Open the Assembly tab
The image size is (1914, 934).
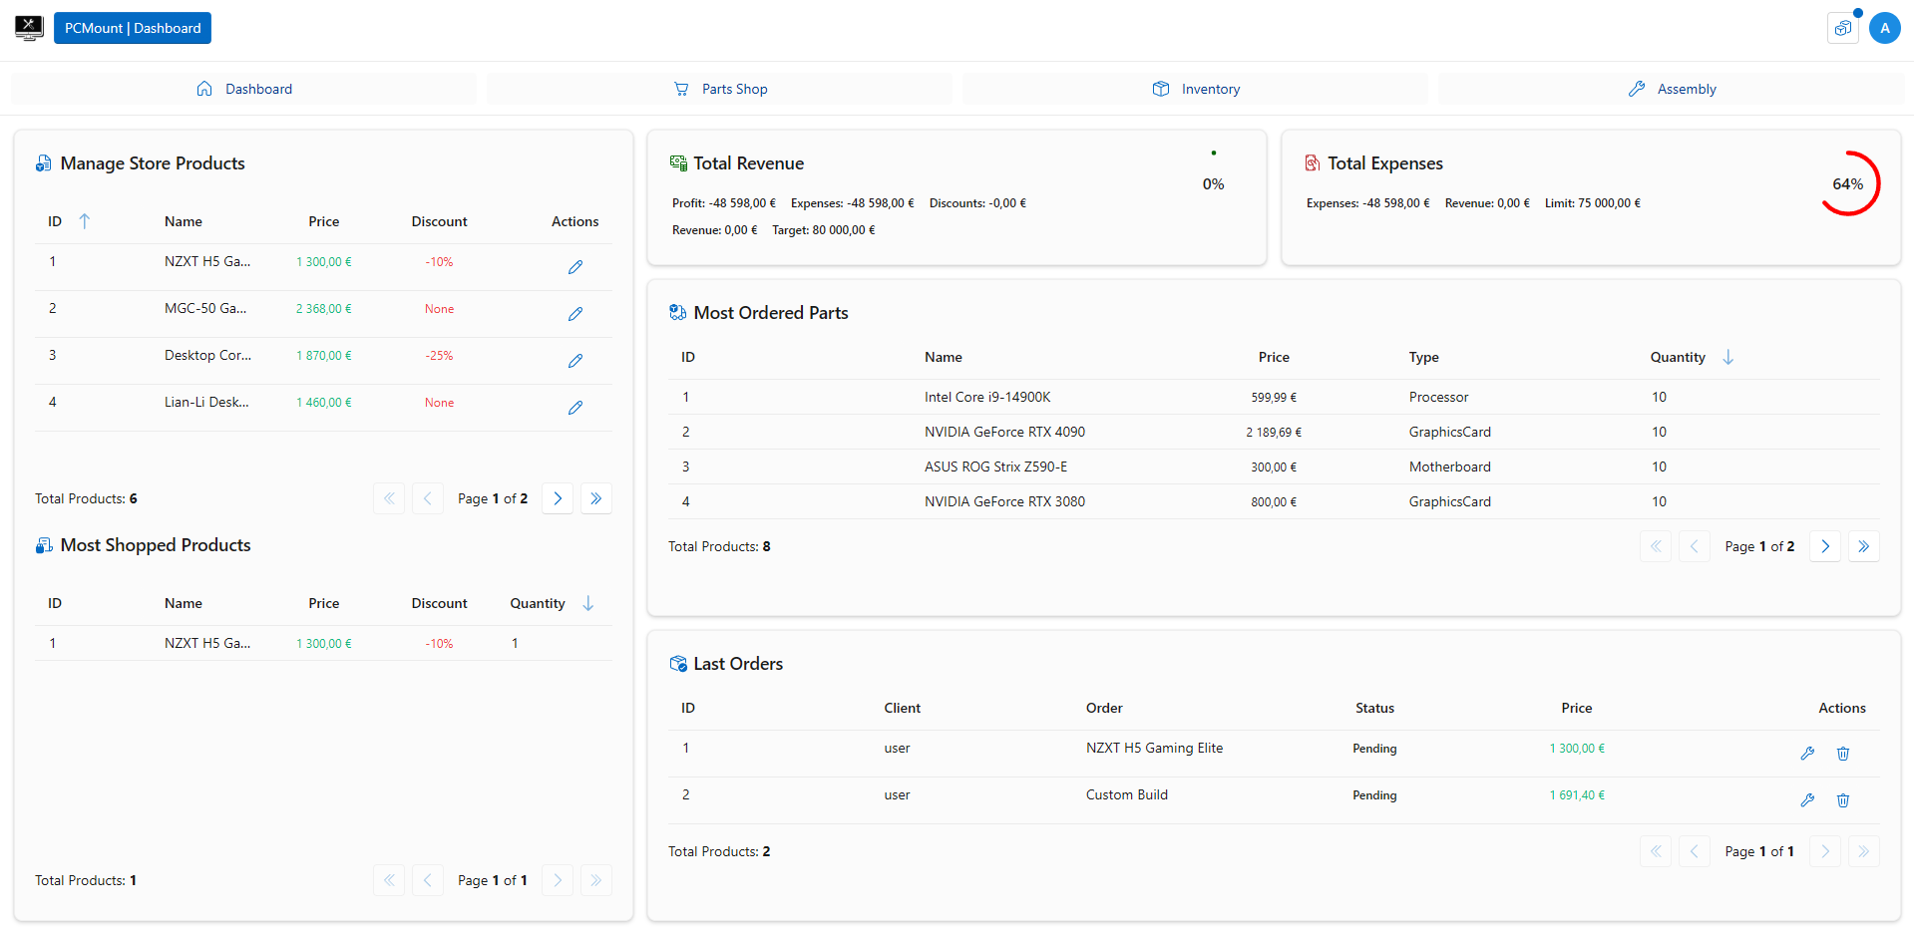point(1672,89)
